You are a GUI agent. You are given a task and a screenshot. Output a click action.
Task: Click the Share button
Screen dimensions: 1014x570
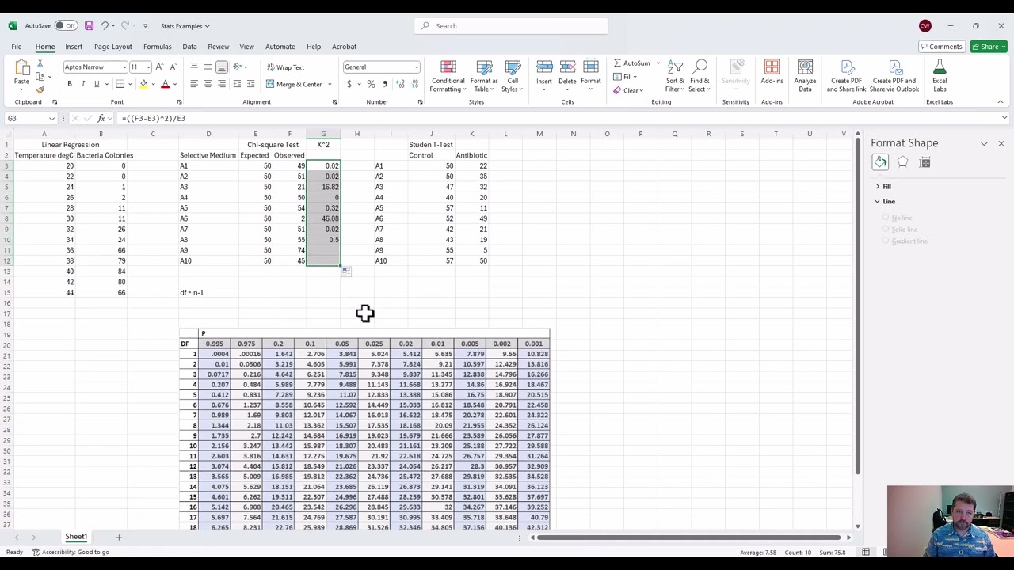click(989, 47)
